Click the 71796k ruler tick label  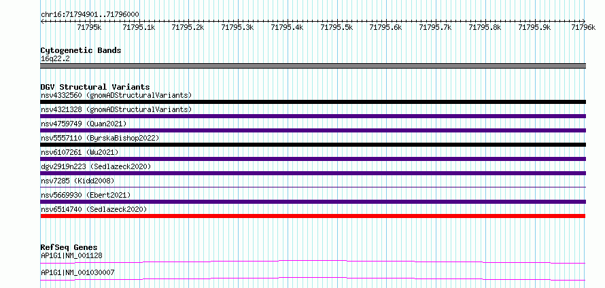[x=583, y=27]
